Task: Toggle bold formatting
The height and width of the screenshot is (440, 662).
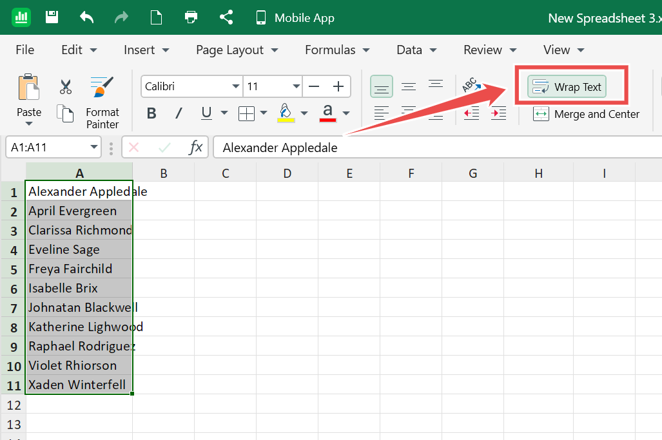Action: pyautogui.click(x=151, y=113)
